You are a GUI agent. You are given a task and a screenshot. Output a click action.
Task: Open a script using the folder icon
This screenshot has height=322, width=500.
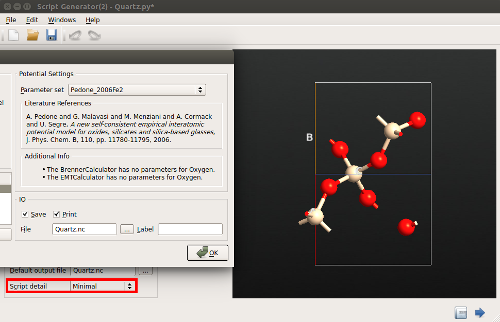coord(32,35)
